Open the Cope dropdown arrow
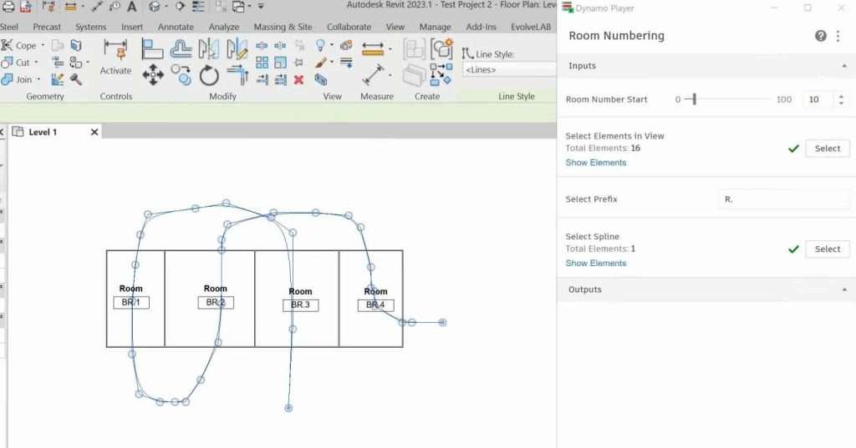Screen dimensions: 856x448 pos(43,45)
